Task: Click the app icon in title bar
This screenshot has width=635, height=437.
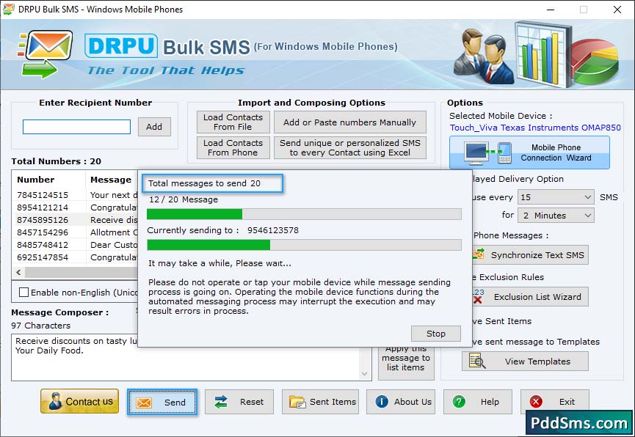Action: pyautogui.click(x=9, y=9)
